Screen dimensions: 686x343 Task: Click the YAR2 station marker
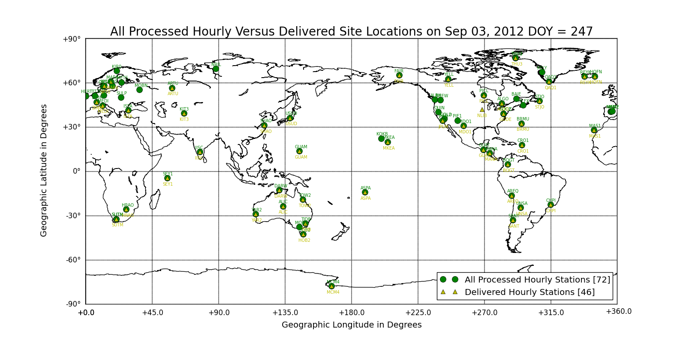pyautogui.click(x=256, y=214)
